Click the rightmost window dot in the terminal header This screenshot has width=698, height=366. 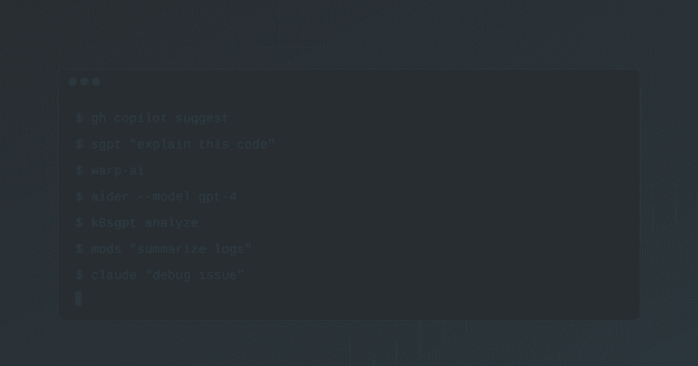(x=96, y=82)
